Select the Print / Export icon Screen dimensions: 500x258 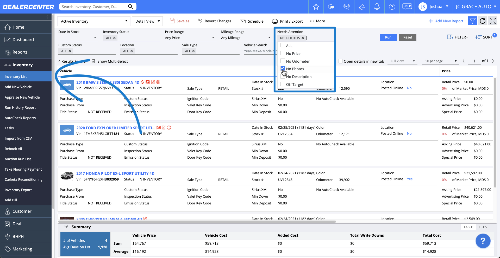click(274, 21)
